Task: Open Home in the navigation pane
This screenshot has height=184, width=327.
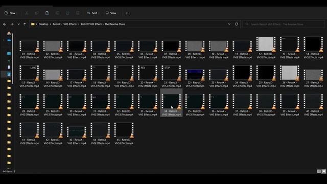Action: pyautogui.click(x=9, y=33)
